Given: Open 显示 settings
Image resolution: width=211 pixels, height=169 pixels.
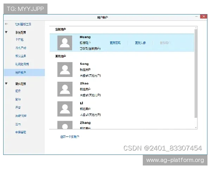Looking at the screenshot, I should pos(18,124).
